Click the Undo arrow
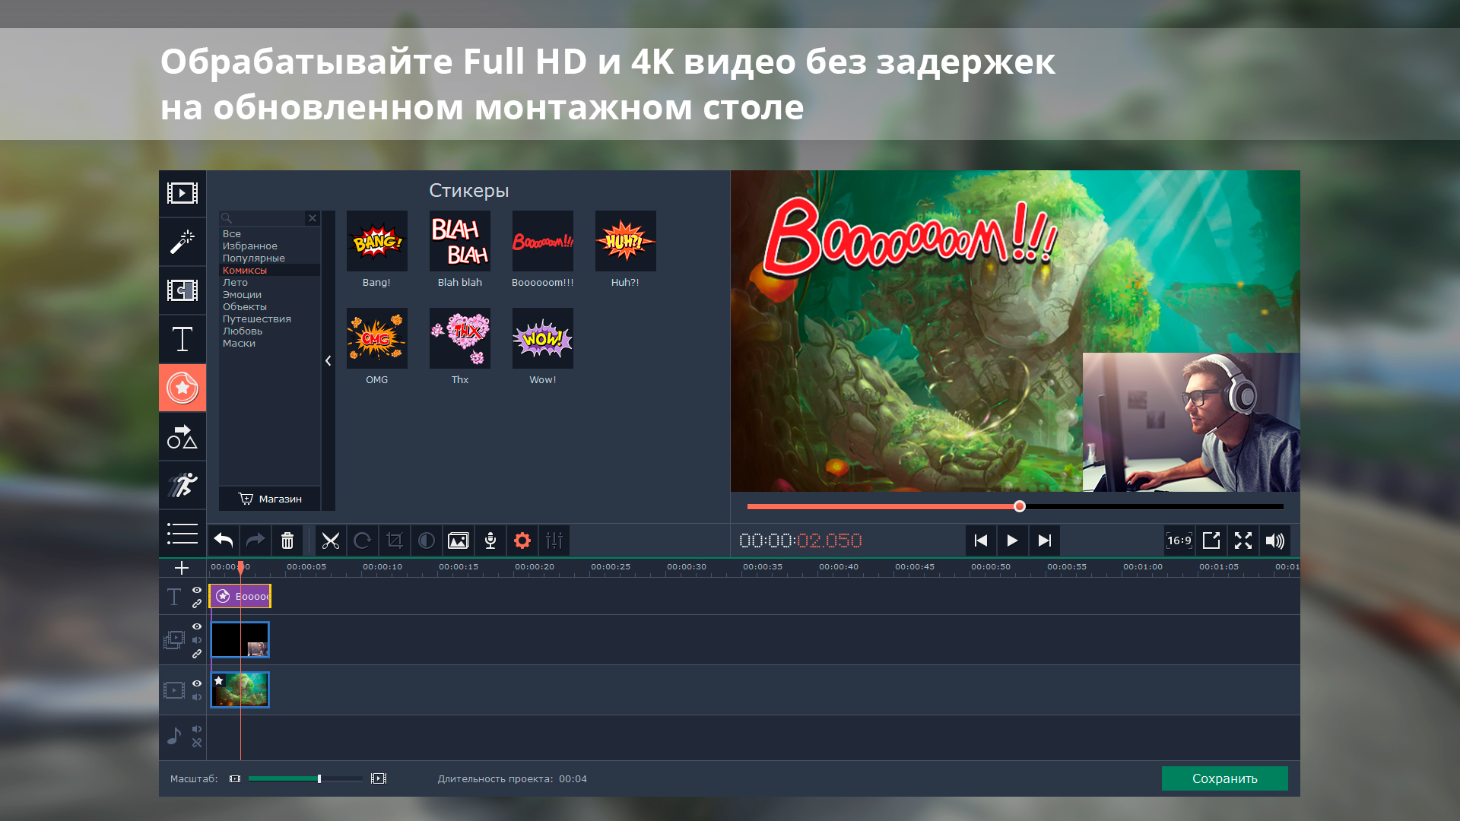 224,540
